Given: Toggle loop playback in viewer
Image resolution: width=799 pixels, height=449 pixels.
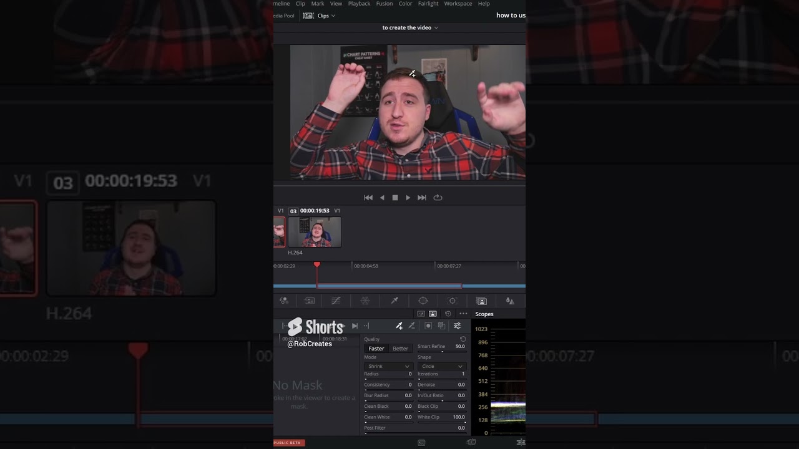Looking at the screenshot, I should click(x=438, y=198).
